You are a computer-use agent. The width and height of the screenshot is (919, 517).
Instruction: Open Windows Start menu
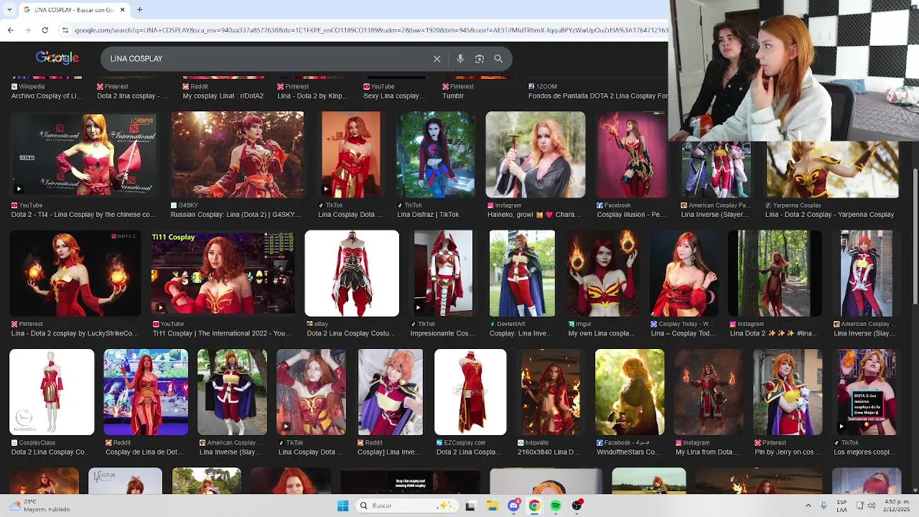[x=342, y=506]
